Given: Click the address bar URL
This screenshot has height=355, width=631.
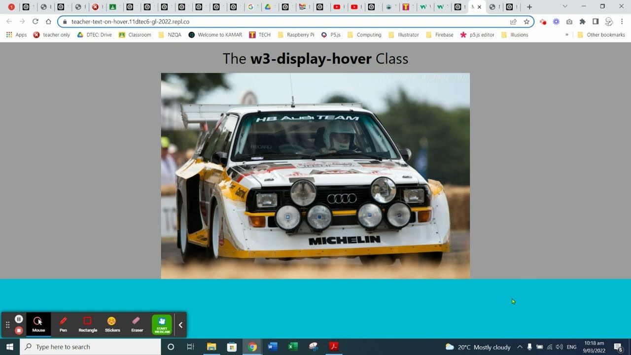Looking at the screenshot, I should click(x=130, y=22).
